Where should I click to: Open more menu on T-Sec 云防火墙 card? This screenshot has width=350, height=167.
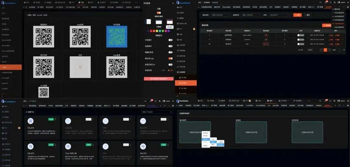coord(93,145)
